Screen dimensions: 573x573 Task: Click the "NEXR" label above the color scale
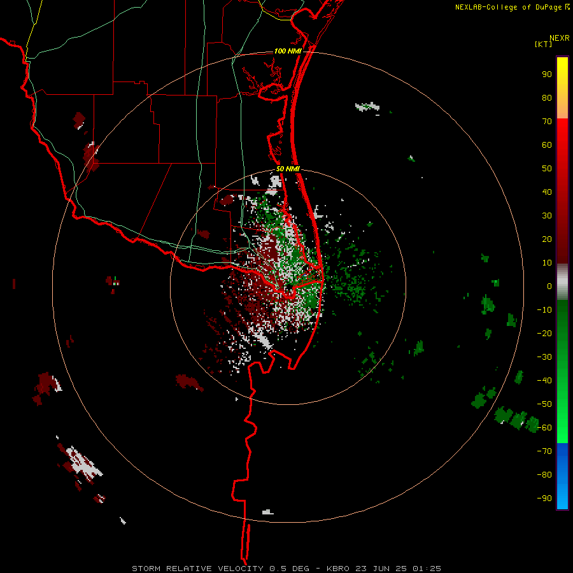(x=560, y=38)
